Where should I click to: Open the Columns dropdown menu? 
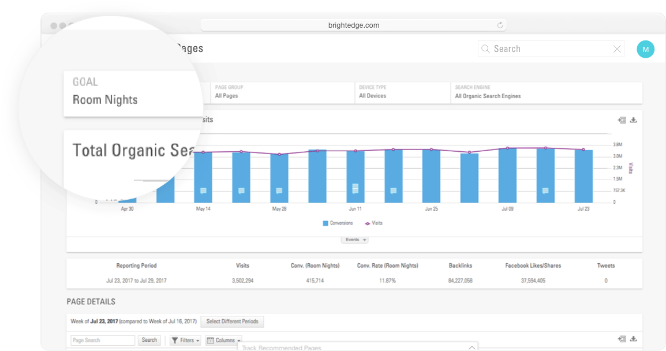point(223,341)
